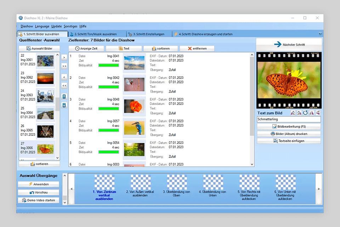Remove selected image with single left arrow
This screenshot has height=227, width=340.
tap(64, 77)
